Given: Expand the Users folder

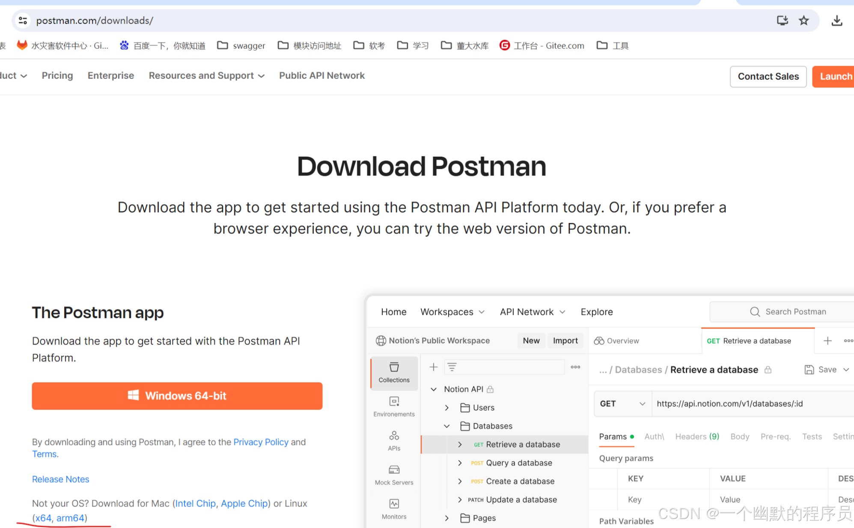Looking at the screenshot, I should [x=446, y=408].
